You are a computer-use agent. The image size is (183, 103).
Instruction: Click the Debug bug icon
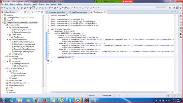[50, 8]
